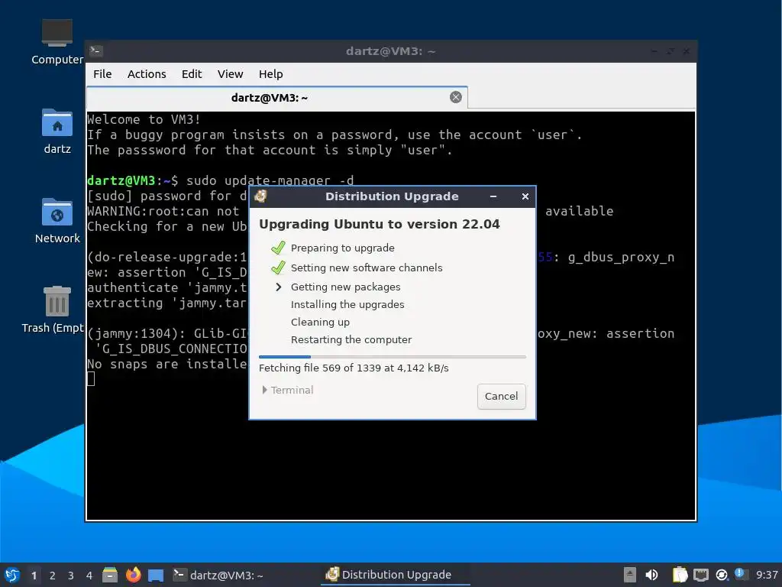This screenshot has height=587, width=782.
Task: Minimize the Distribution Upgrade dialog
Action: pos(493,196)
